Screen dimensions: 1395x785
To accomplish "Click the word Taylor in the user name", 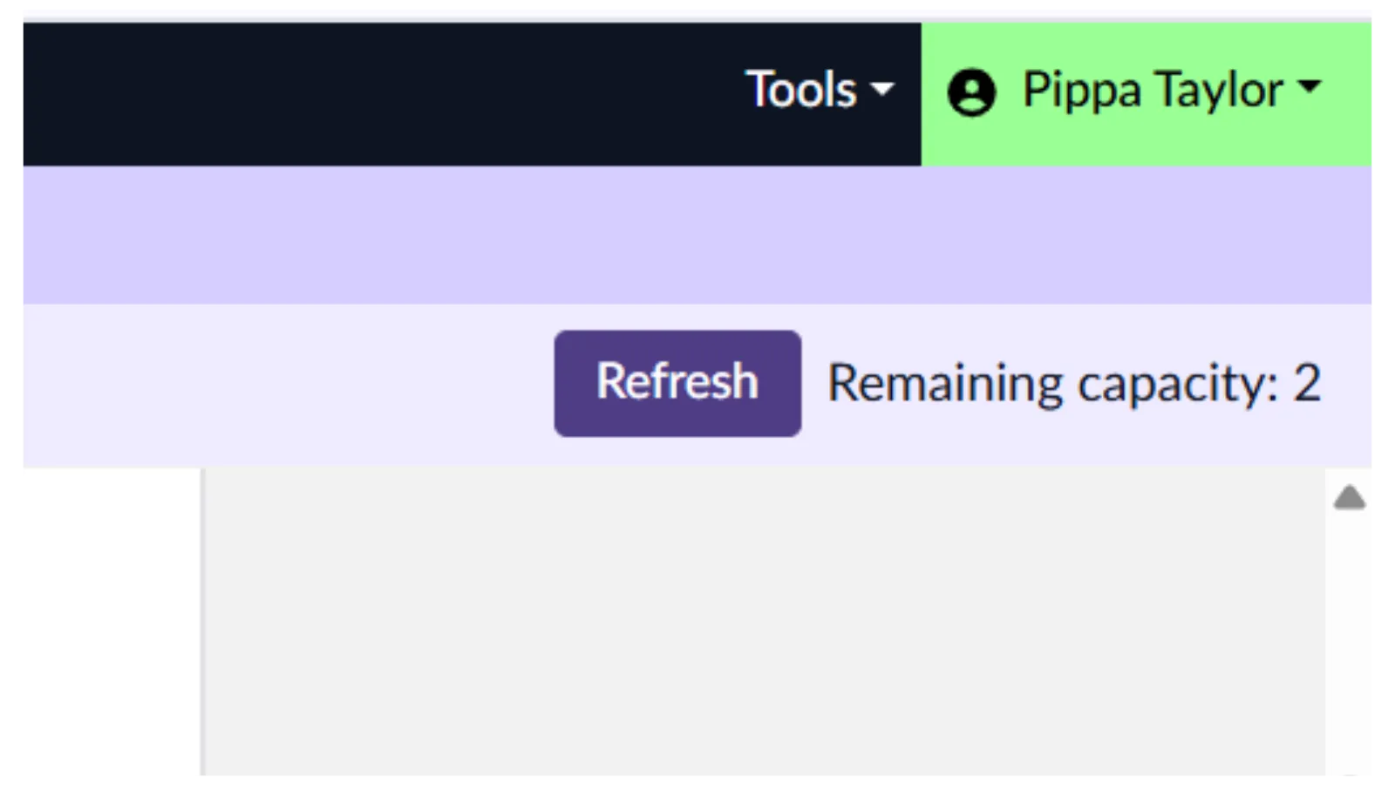I will (x=1219, y=91).
